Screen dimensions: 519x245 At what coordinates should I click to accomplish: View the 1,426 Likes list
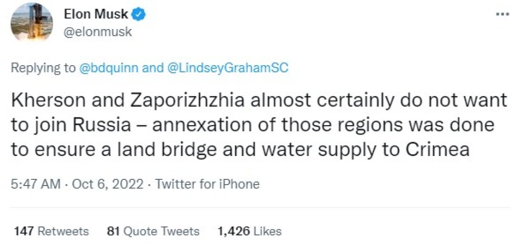[x=249, y=232]
